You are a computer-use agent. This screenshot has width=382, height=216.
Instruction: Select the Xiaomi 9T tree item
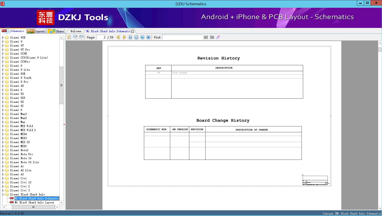[17, 46]
